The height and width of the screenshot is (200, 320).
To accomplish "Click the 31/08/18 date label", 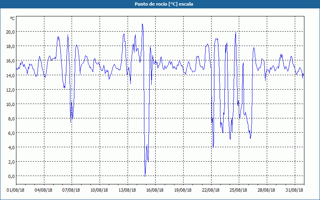I will [x=294, y=190].
